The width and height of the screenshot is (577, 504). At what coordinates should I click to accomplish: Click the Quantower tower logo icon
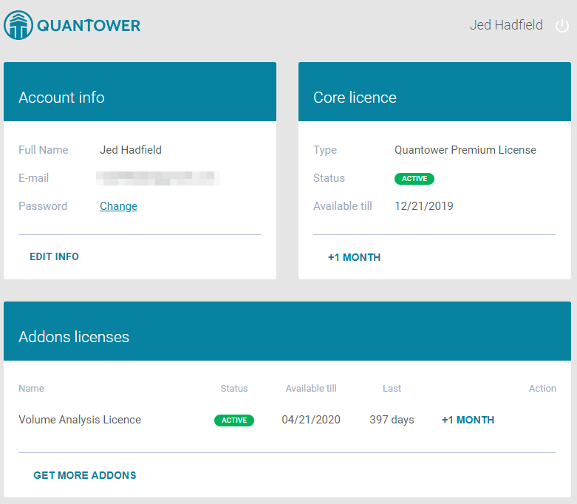(x=18, y=26)
